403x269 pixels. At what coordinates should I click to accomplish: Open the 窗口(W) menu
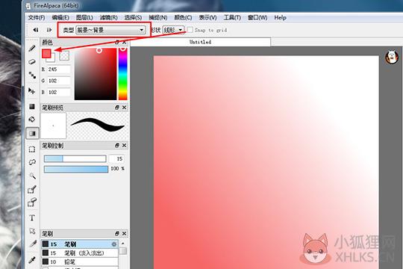(257, 17)
